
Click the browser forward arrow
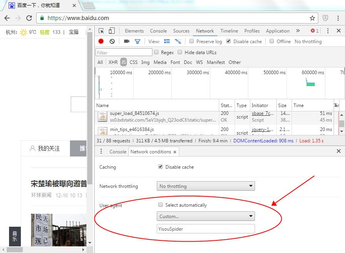pyautogui.click(x=18, y=18)
